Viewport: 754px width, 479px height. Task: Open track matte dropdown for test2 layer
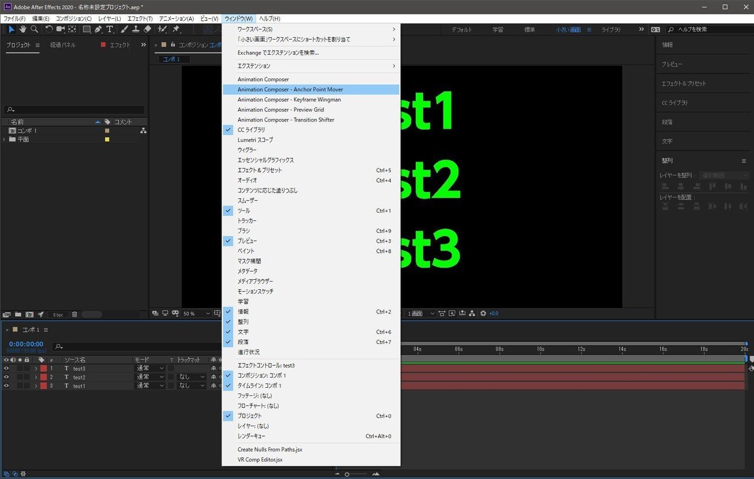click(x=190, y=377)
